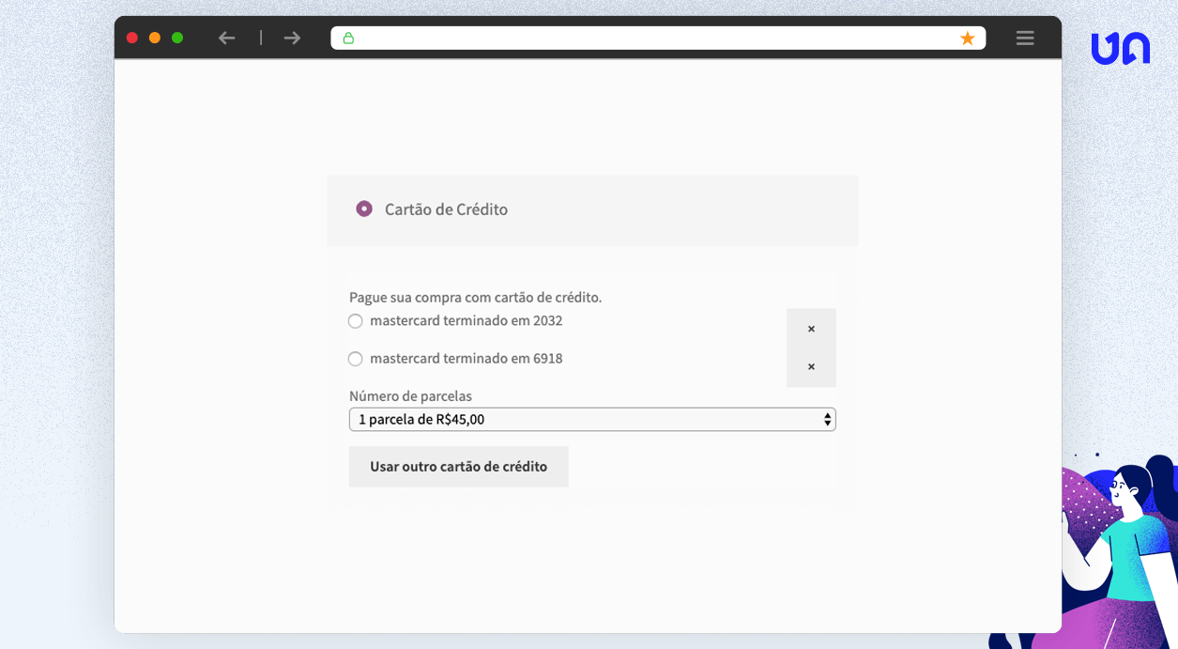
Task: Click Usar outro cartão de crédito button
Action: (x=459, y=467)
